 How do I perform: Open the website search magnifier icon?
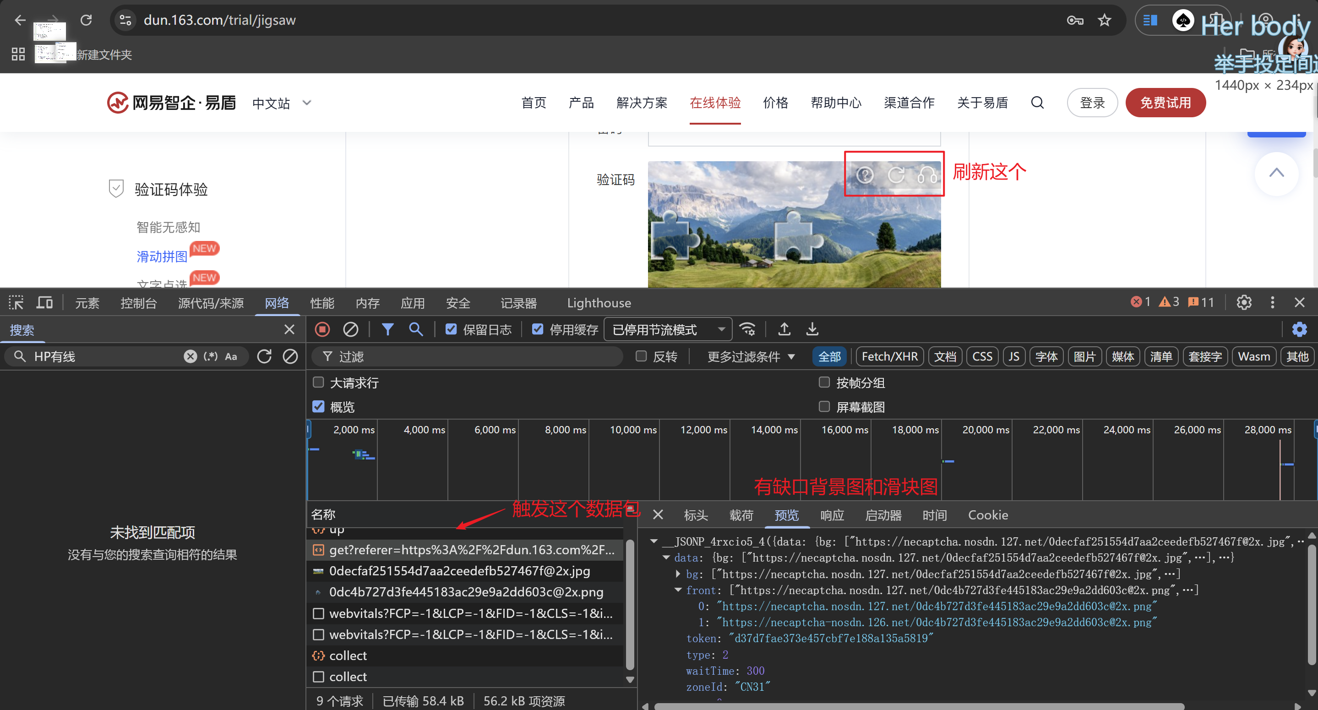pyautogui.click(x=1037, y=103)
